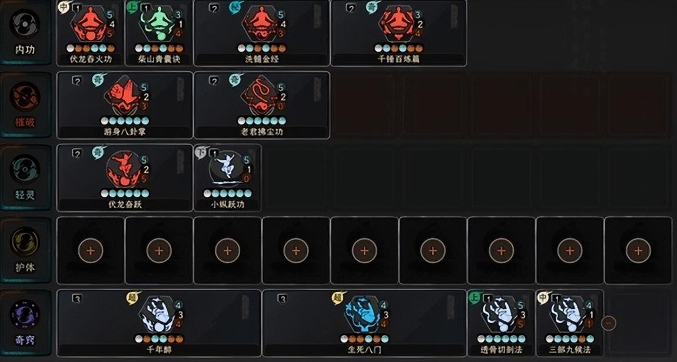Select the 护体 category icon

[x=25, y=242]
